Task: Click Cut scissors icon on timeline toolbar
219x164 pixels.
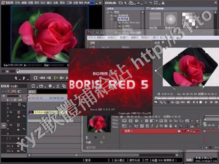Action: (58, 86)
